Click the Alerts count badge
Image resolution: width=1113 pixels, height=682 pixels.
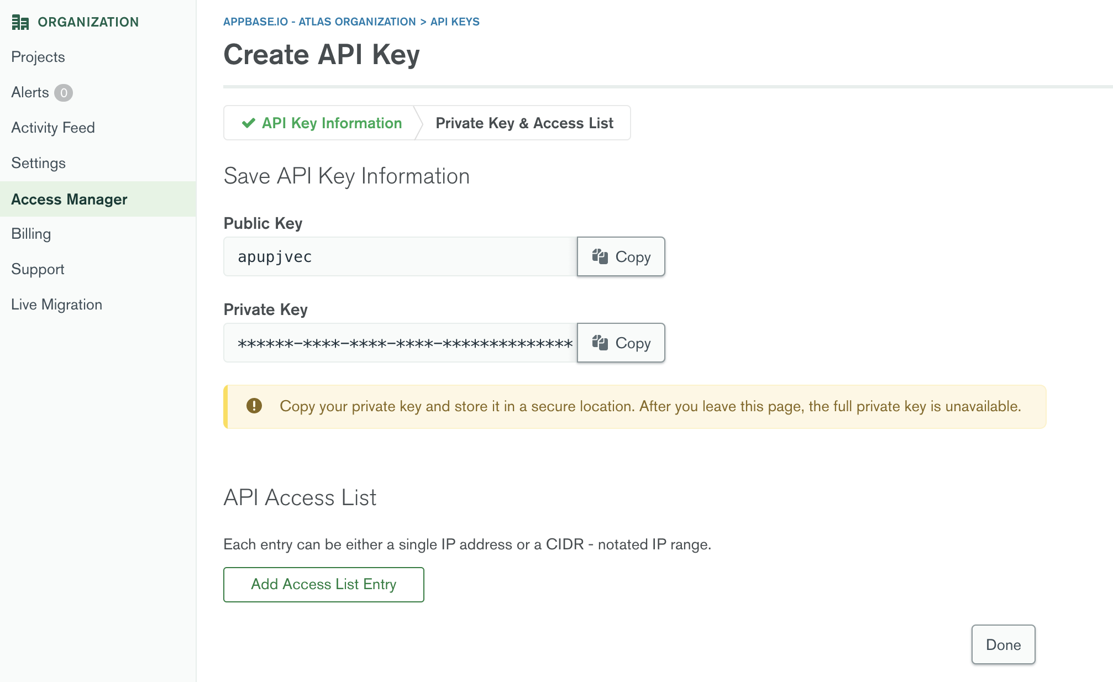point(64,93)
